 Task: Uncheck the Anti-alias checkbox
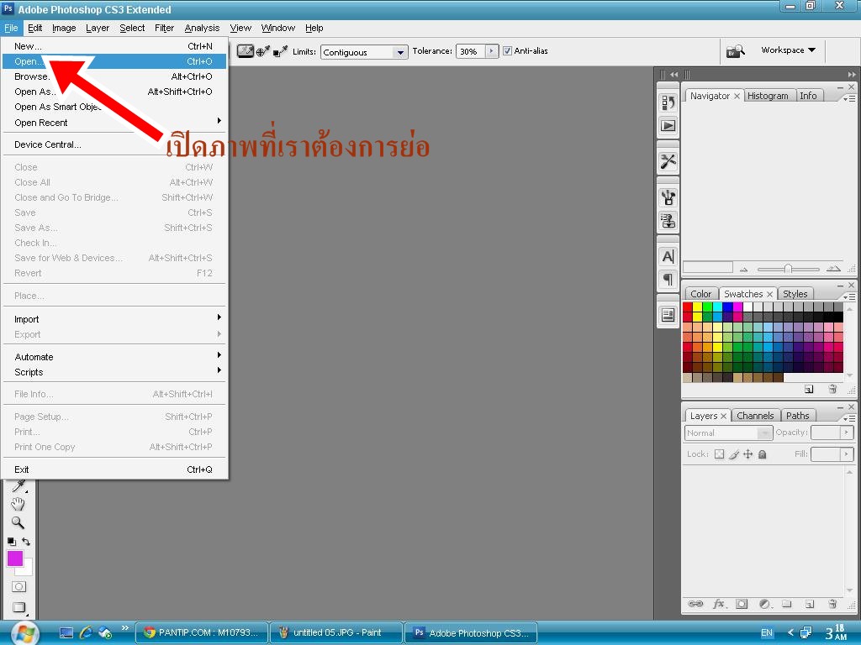[507, 51]
